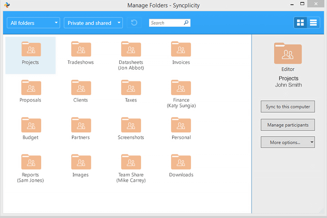
Task: Click the search magnifier icon
Action: click(186, 22)
